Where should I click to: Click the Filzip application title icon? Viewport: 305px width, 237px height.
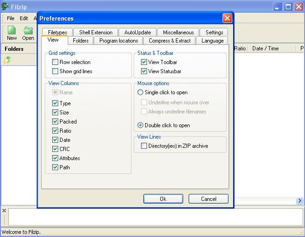point(5,6)
